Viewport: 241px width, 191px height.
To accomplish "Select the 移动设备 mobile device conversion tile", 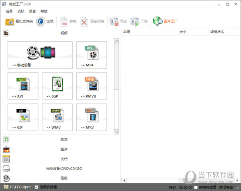I will click(x=40, y=55).
